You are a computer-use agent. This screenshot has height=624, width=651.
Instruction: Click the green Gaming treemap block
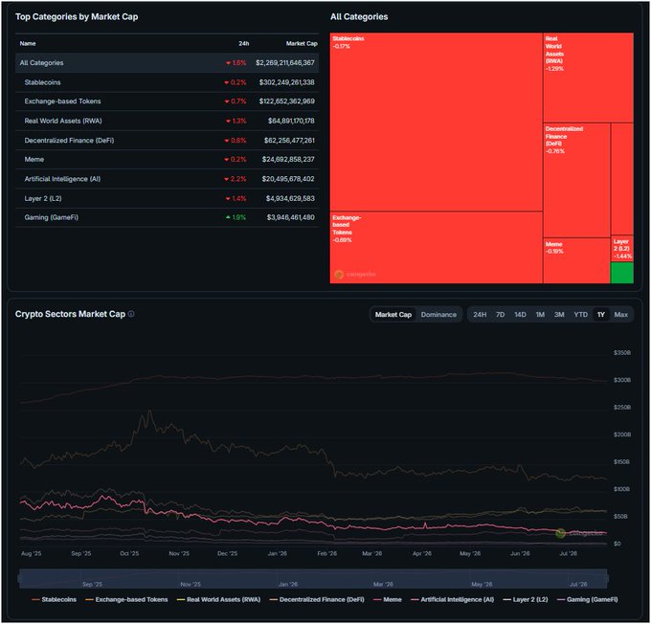coord(622,273)
